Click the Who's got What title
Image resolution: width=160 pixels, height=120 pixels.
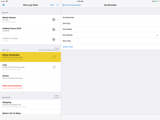coord(30,5)
